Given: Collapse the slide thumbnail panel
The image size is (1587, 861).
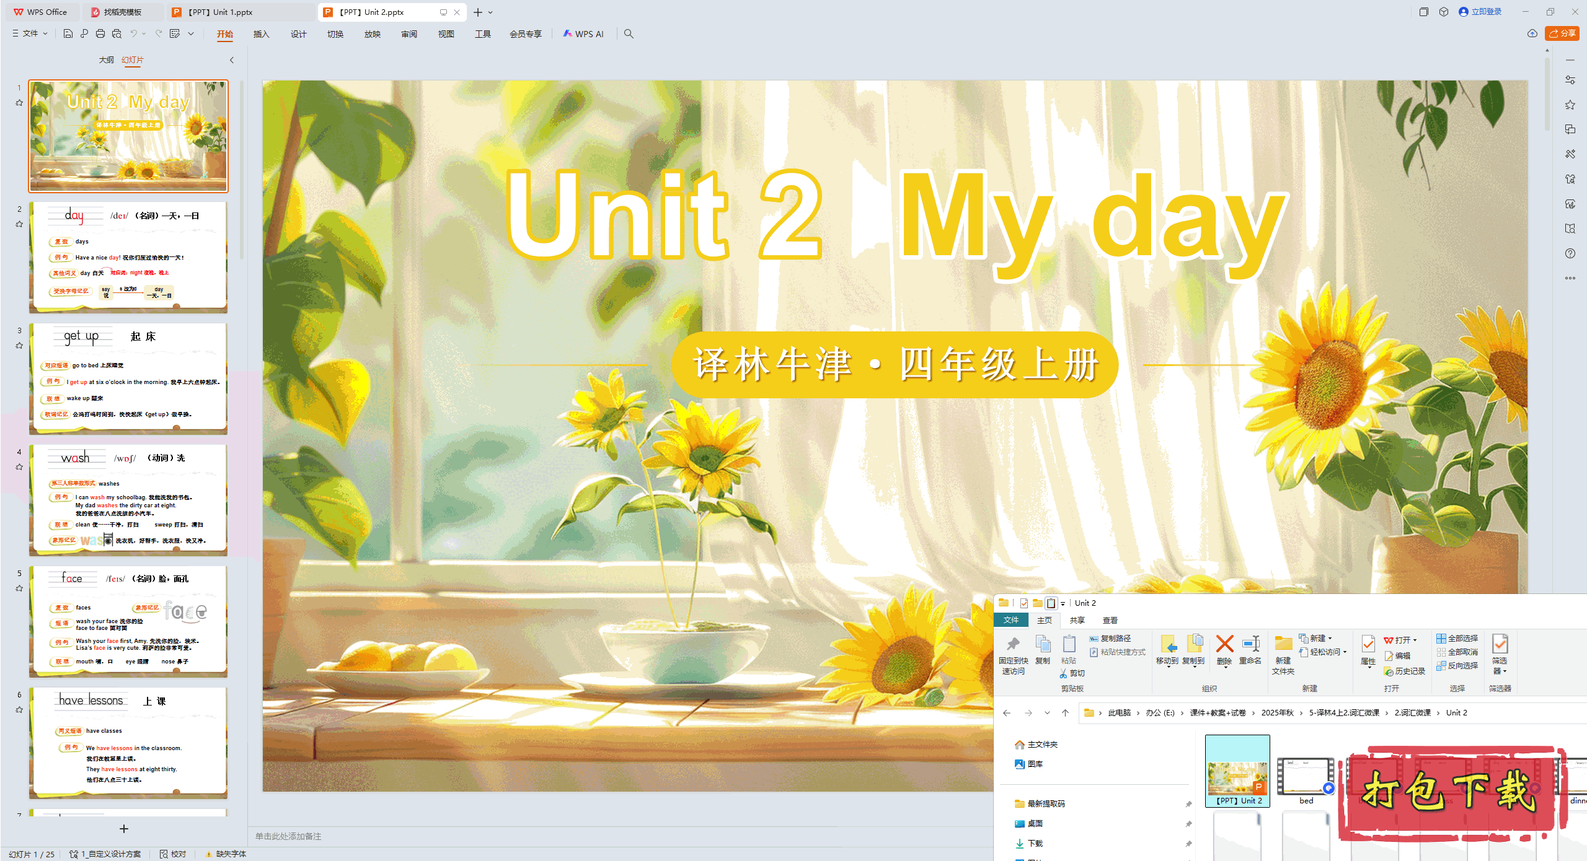Looking at the screenshot, I should (x=231, y=59).
